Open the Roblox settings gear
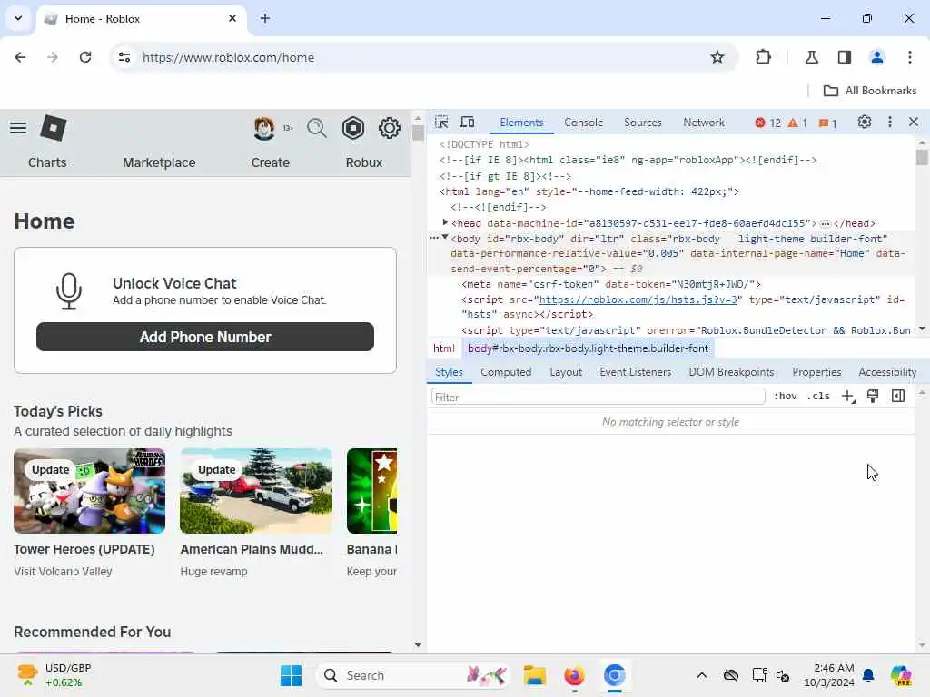 (x=389, y=128)
